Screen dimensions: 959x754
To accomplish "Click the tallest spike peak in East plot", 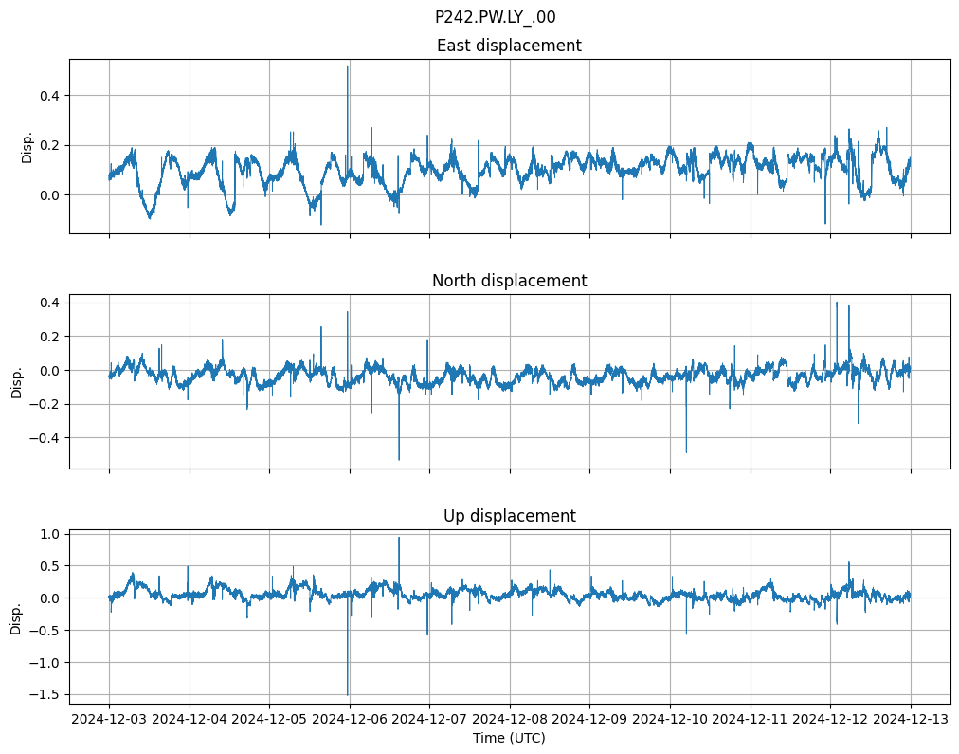I will [x=348, y=67].
